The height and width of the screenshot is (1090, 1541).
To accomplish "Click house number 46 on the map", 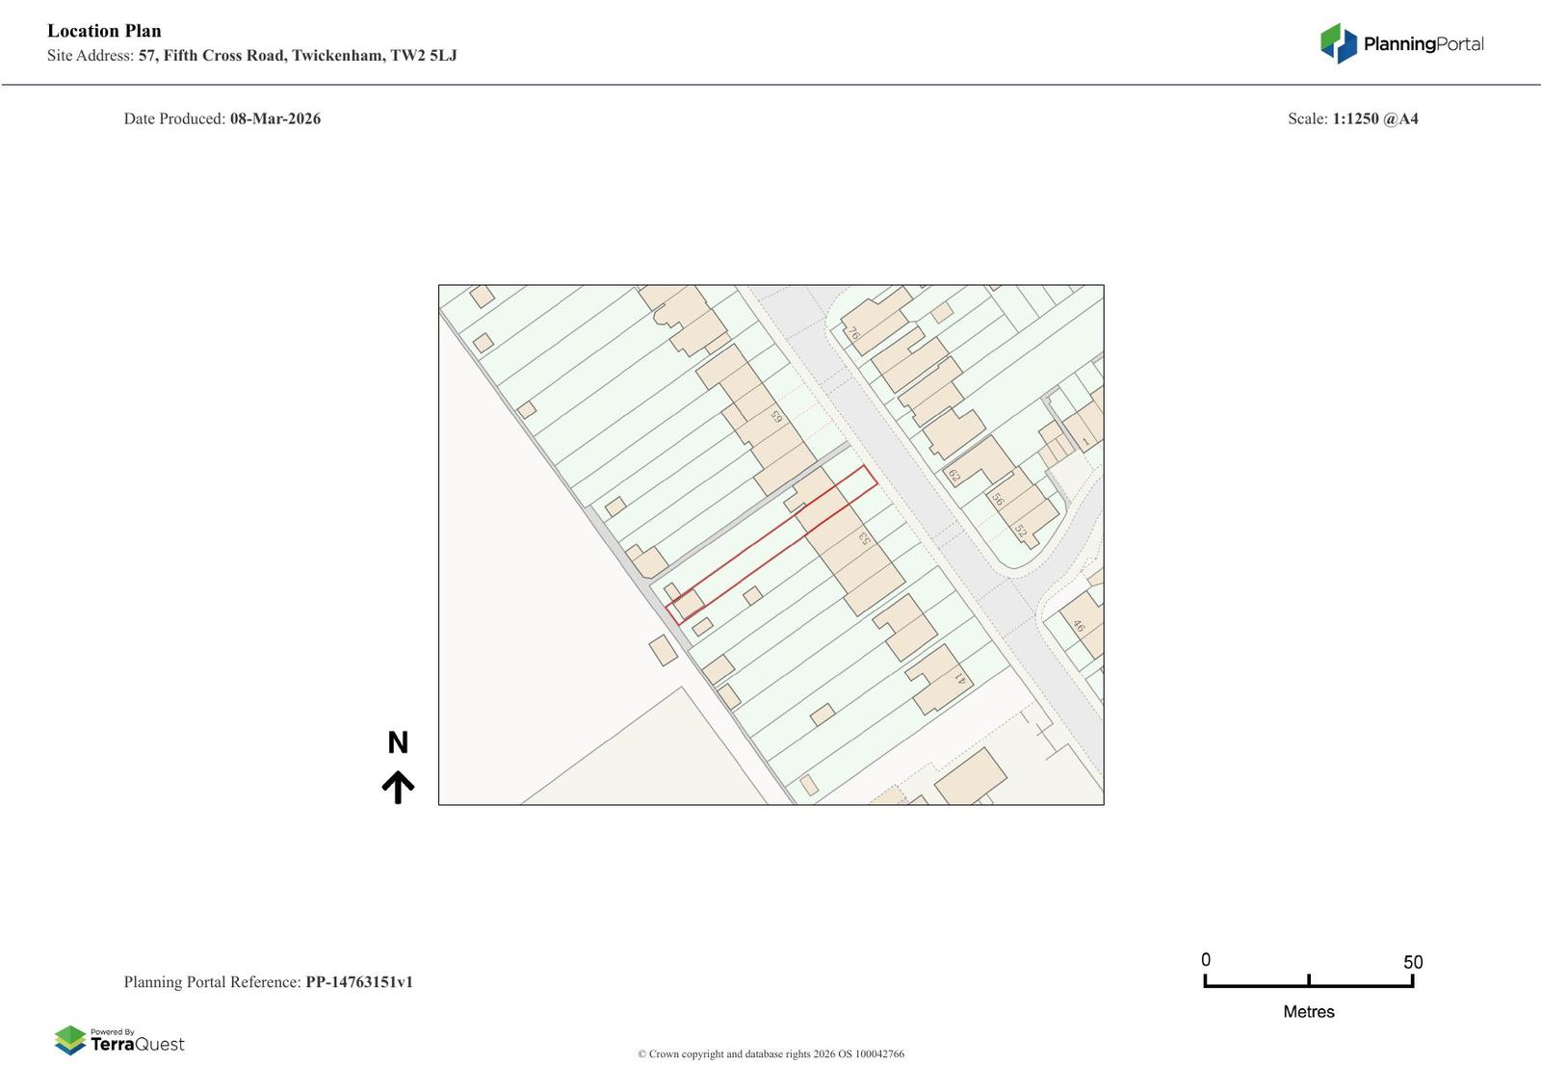I will [1079, 627].
